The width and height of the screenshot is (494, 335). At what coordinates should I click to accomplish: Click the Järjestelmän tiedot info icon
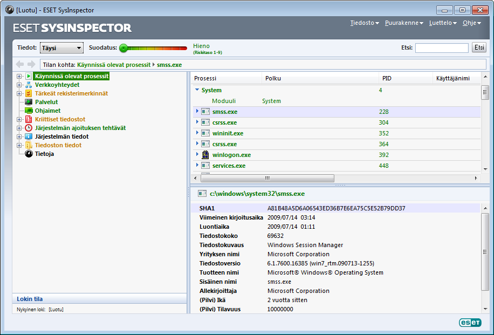(29, 136)
